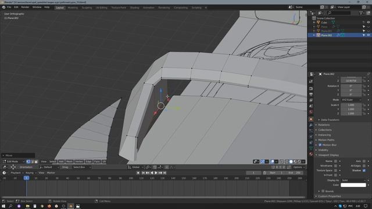Screen dimensions: 372x209
Task: Open the File menu
Action: [x=9, y=8]
